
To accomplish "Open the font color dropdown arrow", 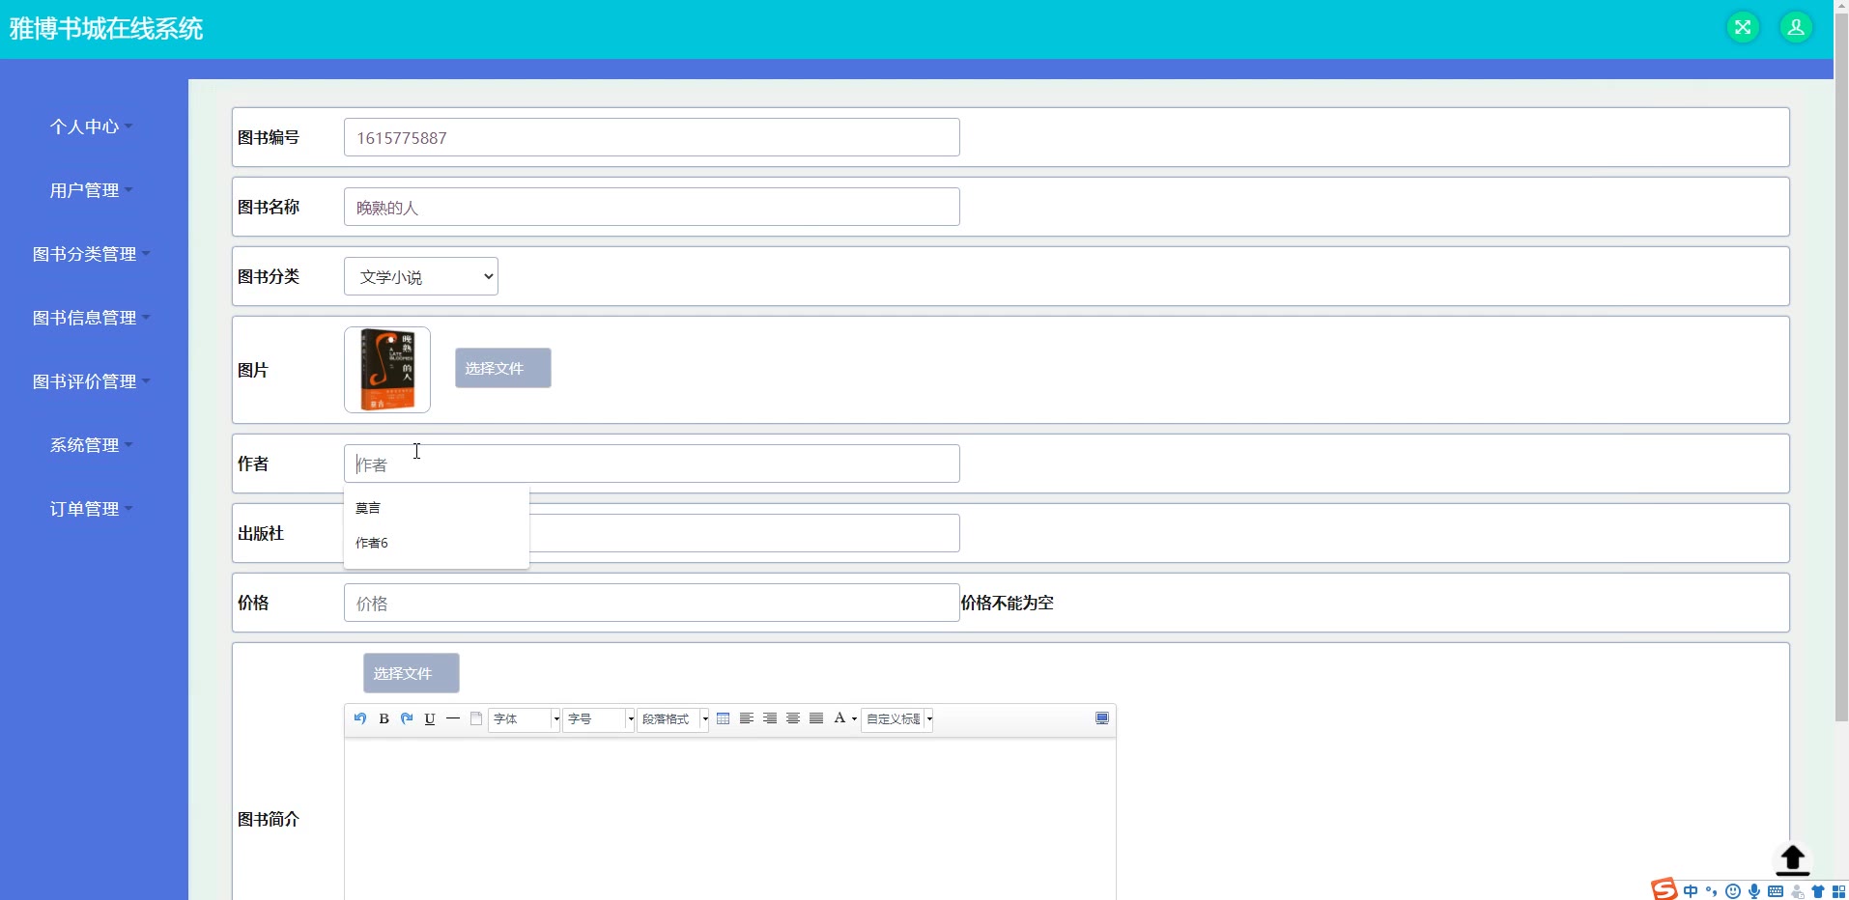I will tap(855, 718).
